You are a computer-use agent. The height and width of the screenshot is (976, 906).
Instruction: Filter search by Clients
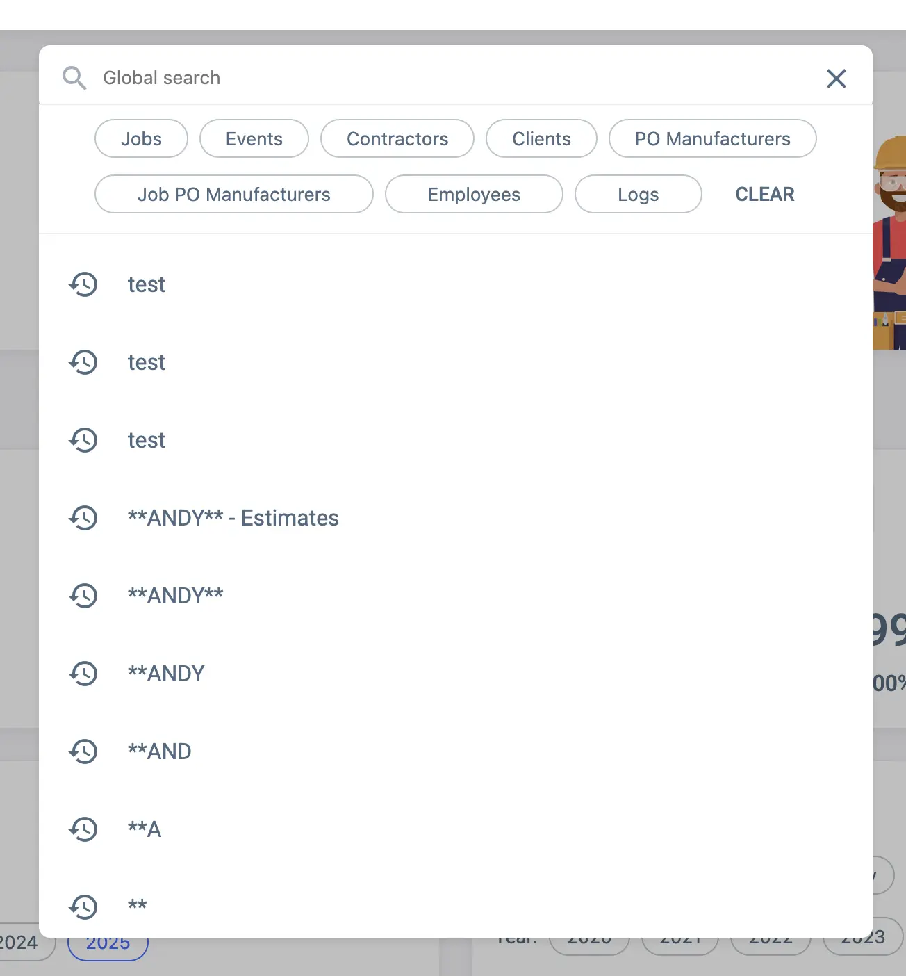541,139
